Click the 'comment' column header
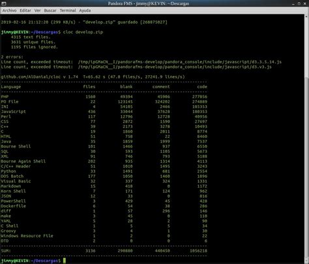Viewport: 309px width, 264px height. [161, 87]
